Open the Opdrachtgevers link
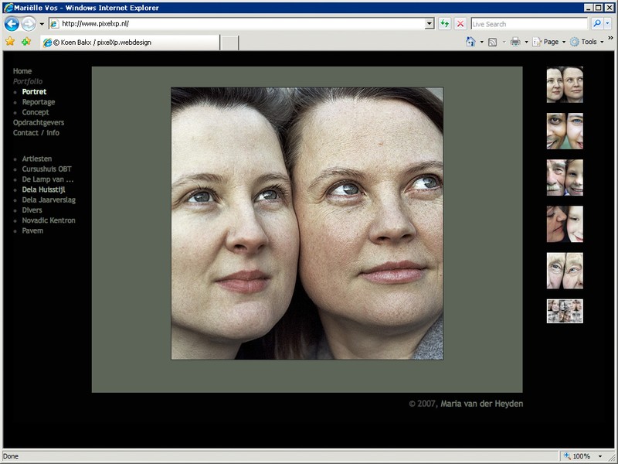The height and width of the screenshot is (464, 618). (39, 122)
